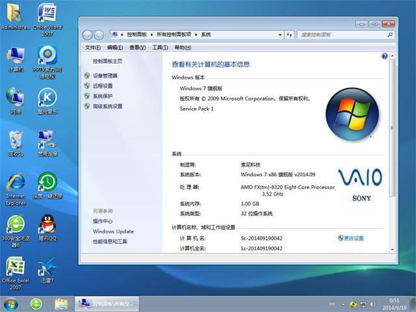
Task: Open the 回收站 recycle bin icon
Action: coord(16,140)
